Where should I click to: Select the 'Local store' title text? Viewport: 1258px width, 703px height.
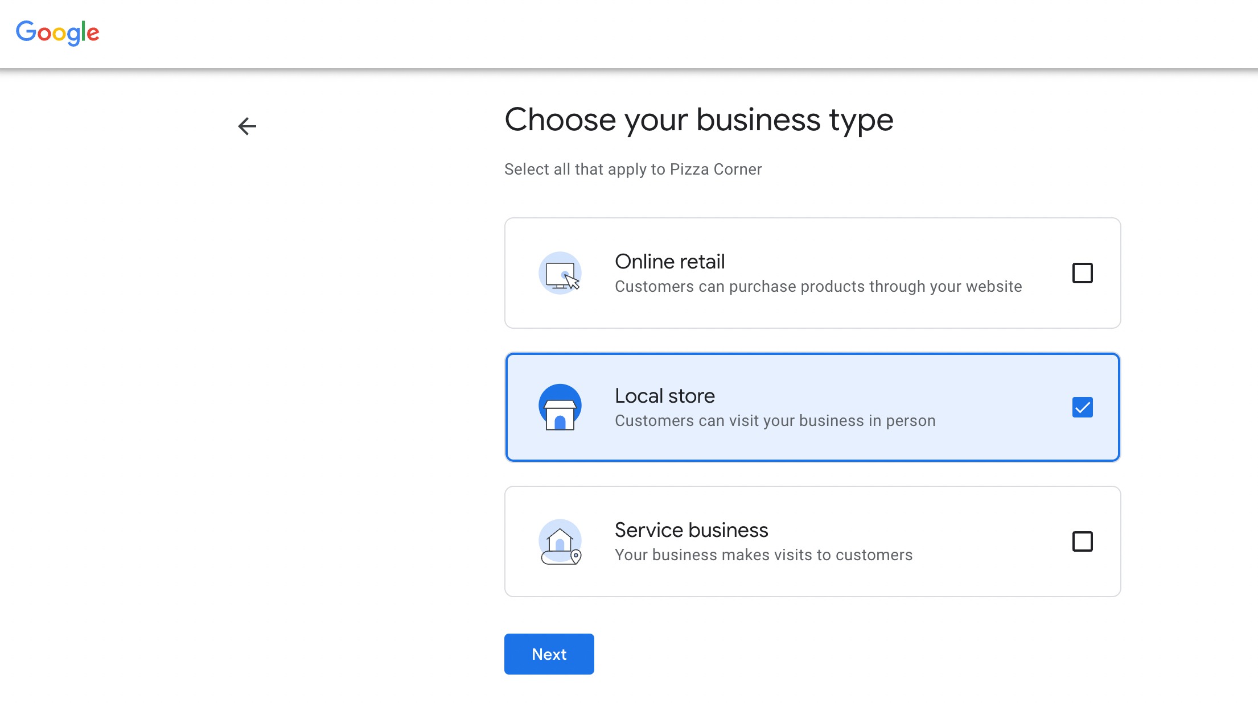pos(664,396)
